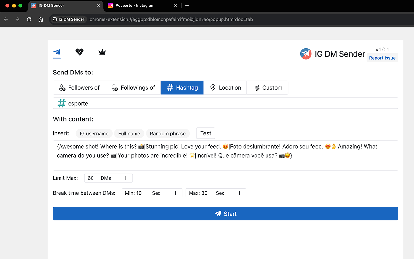Select the Hashtag target option
The height and width of the screenshot is (259, 414).
pyautogui.click(x=182, y=88)
